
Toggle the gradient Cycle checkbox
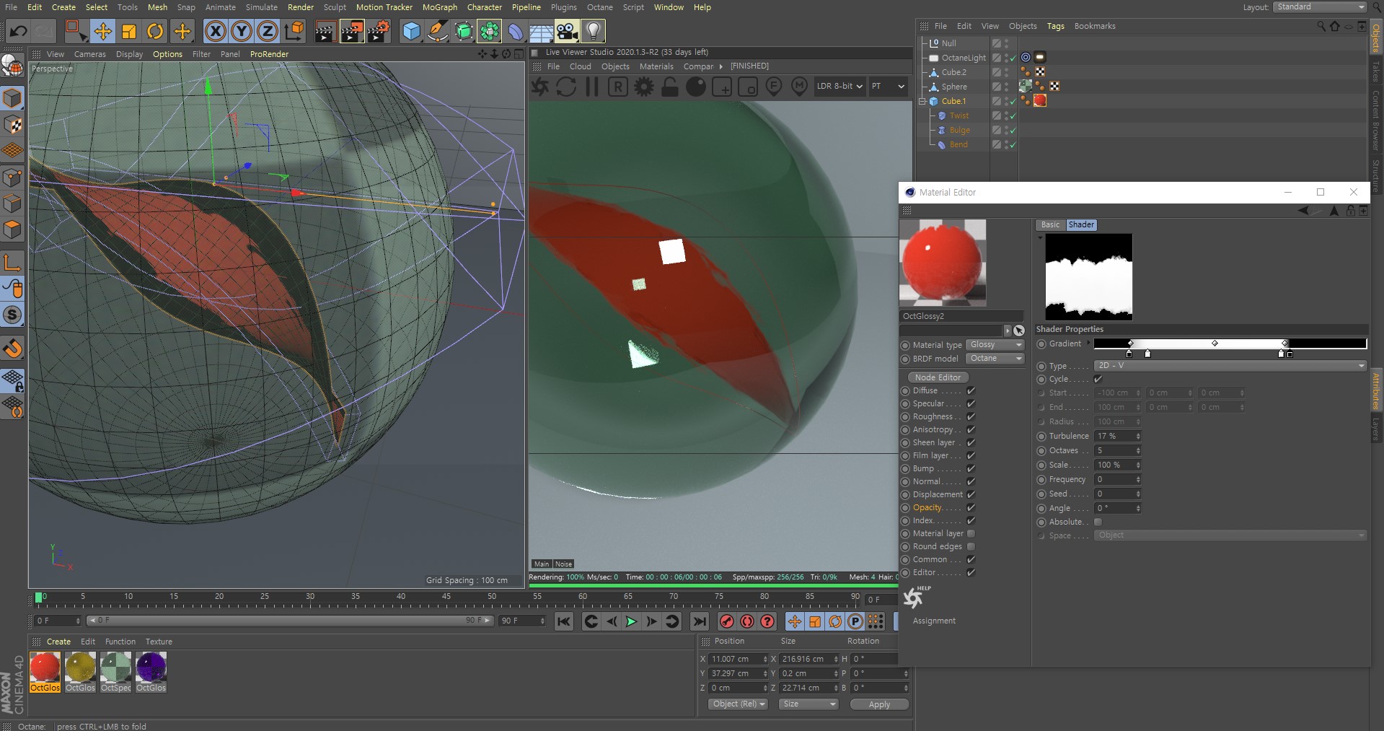click(x=1098, y=379)
